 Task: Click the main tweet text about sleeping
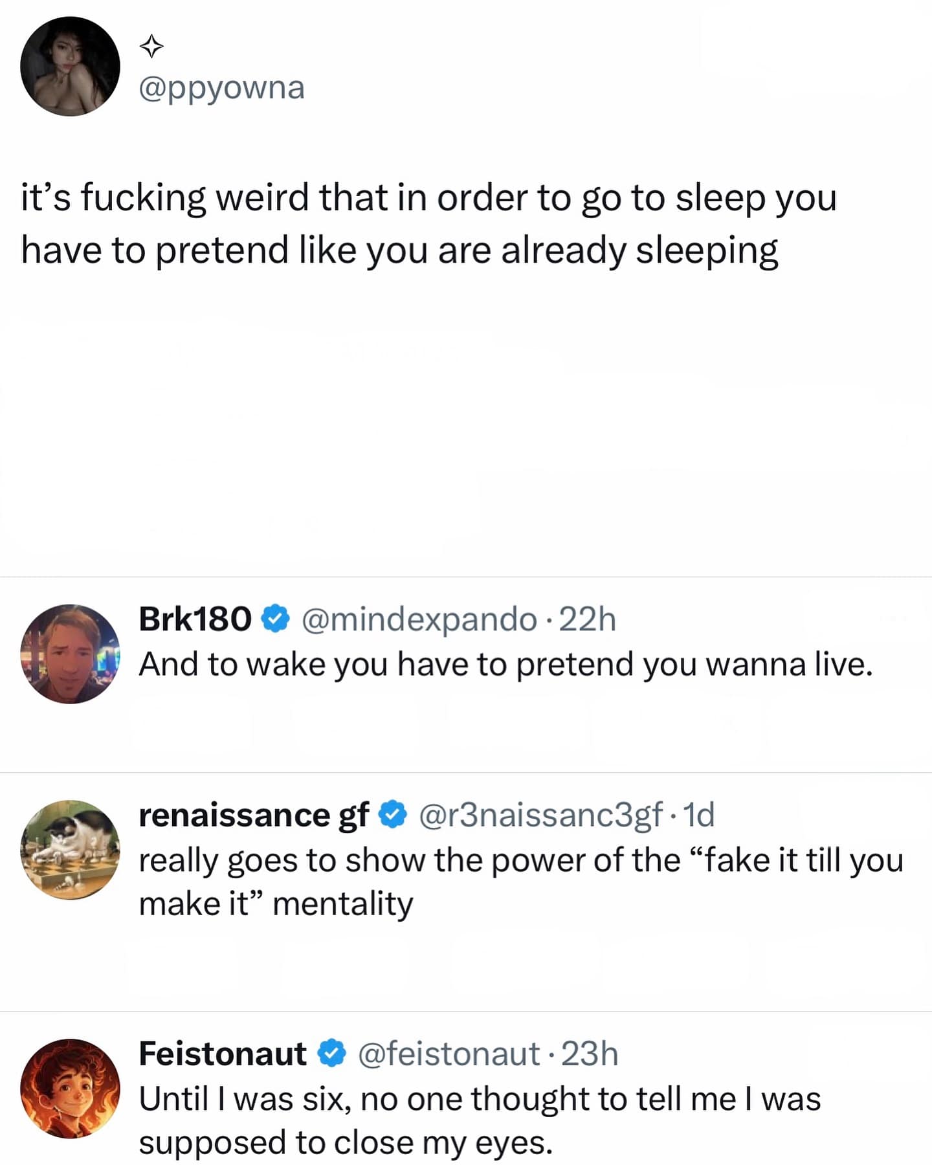click(x=428, y=223)
